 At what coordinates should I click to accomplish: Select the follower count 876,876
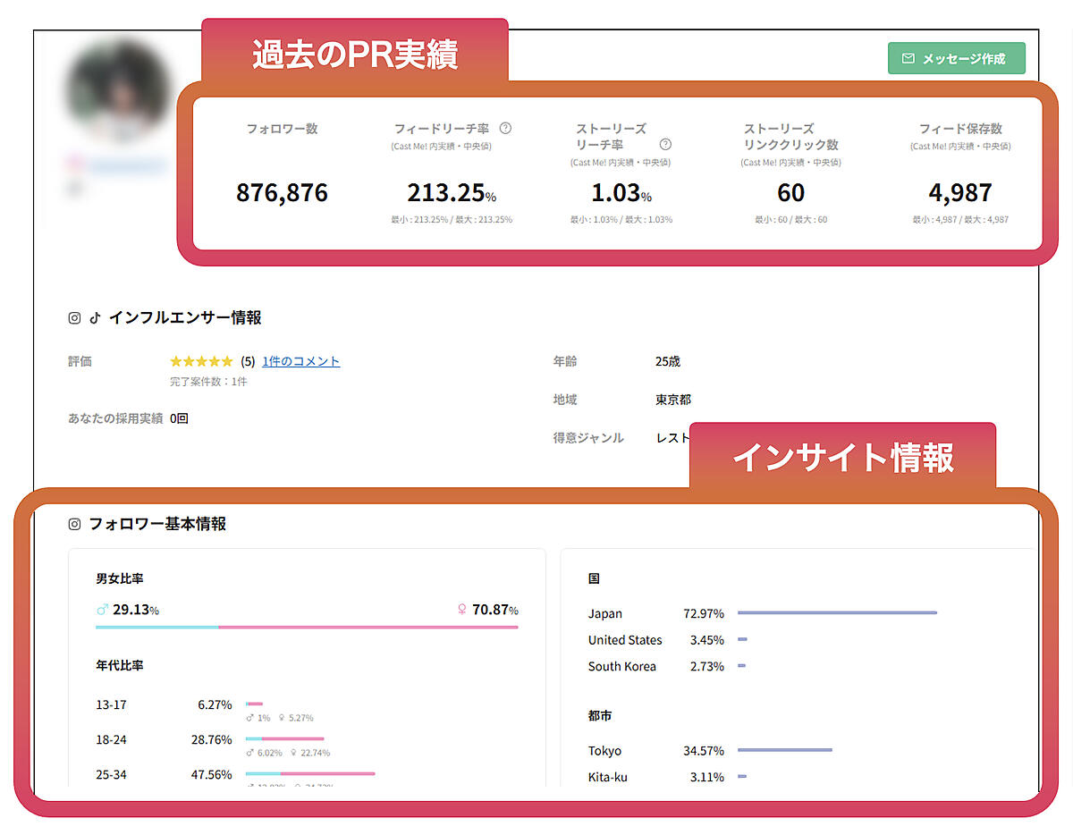(x=282, y=192)
